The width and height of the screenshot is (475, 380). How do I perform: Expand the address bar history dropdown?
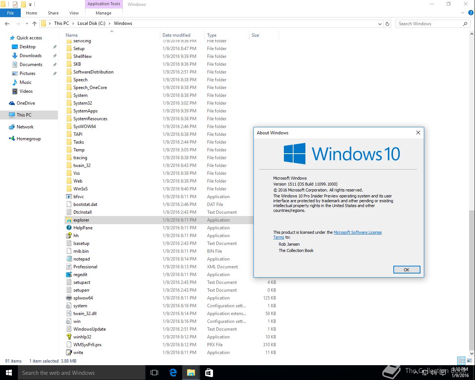coord(380,24)
